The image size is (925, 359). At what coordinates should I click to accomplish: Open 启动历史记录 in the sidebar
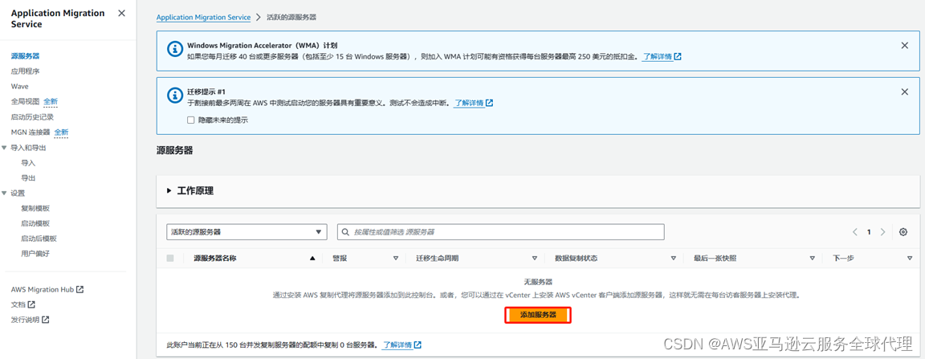(32, 117)
